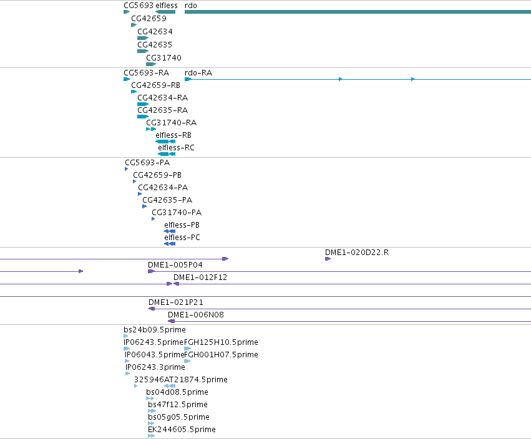Select the CG31740-PA protein label
Viewport: 531px width, 439px height.
177,213
